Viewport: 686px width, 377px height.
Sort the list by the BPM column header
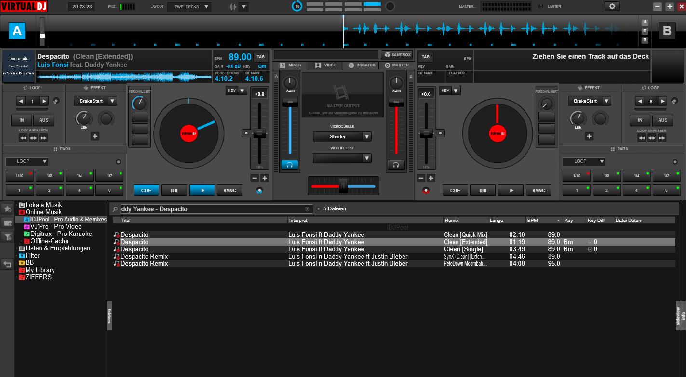tap(544, 221)
